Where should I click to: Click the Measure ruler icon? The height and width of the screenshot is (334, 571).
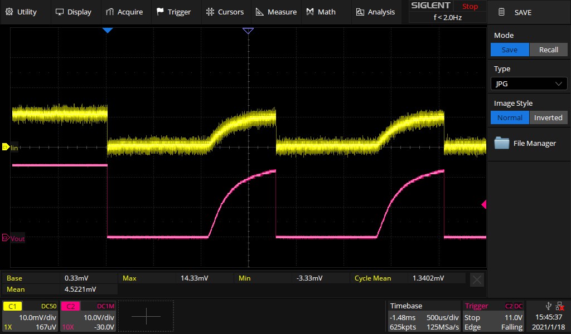tap(260, 12)
